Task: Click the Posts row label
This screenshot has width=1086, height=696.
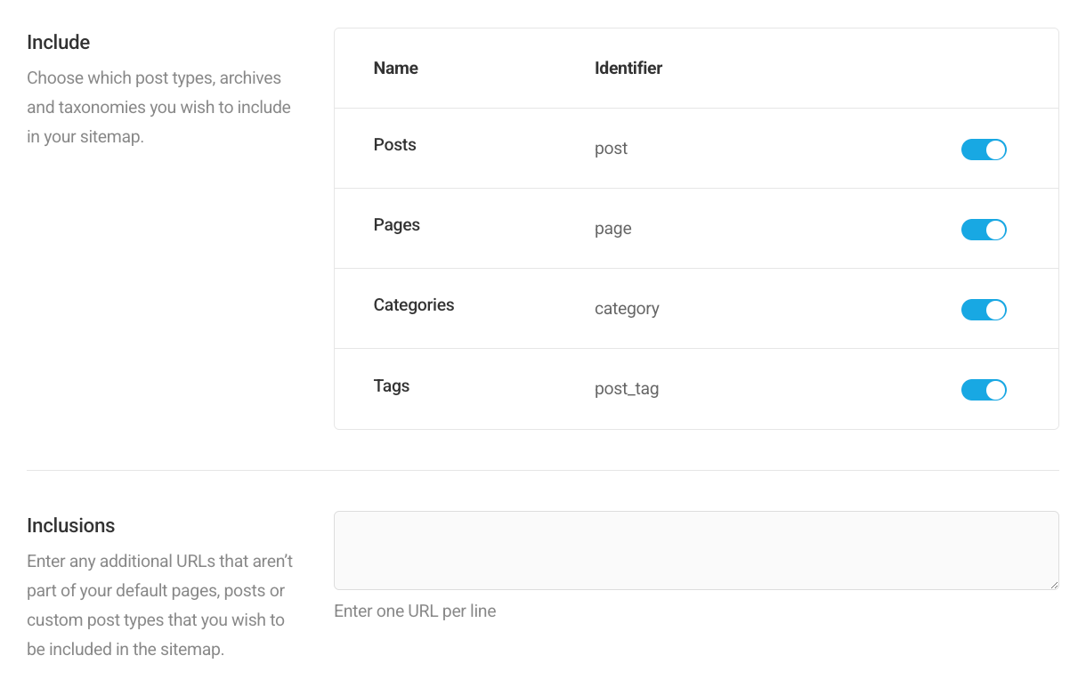Action: pos(394,145)
